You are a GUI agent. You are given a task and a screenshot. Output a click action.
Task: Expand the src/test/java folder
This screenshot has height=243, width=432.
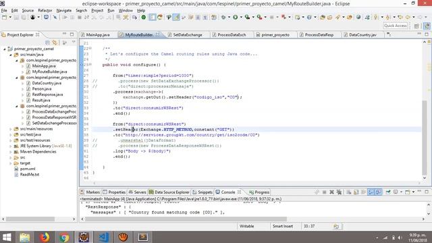(11, 135)
